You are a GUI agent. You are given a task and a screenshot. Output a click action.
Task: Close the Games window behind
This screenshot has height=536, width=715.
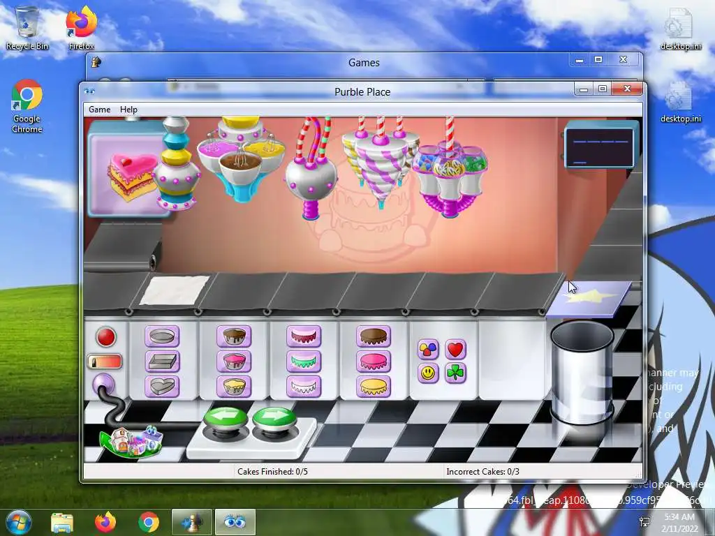point(624,60)
